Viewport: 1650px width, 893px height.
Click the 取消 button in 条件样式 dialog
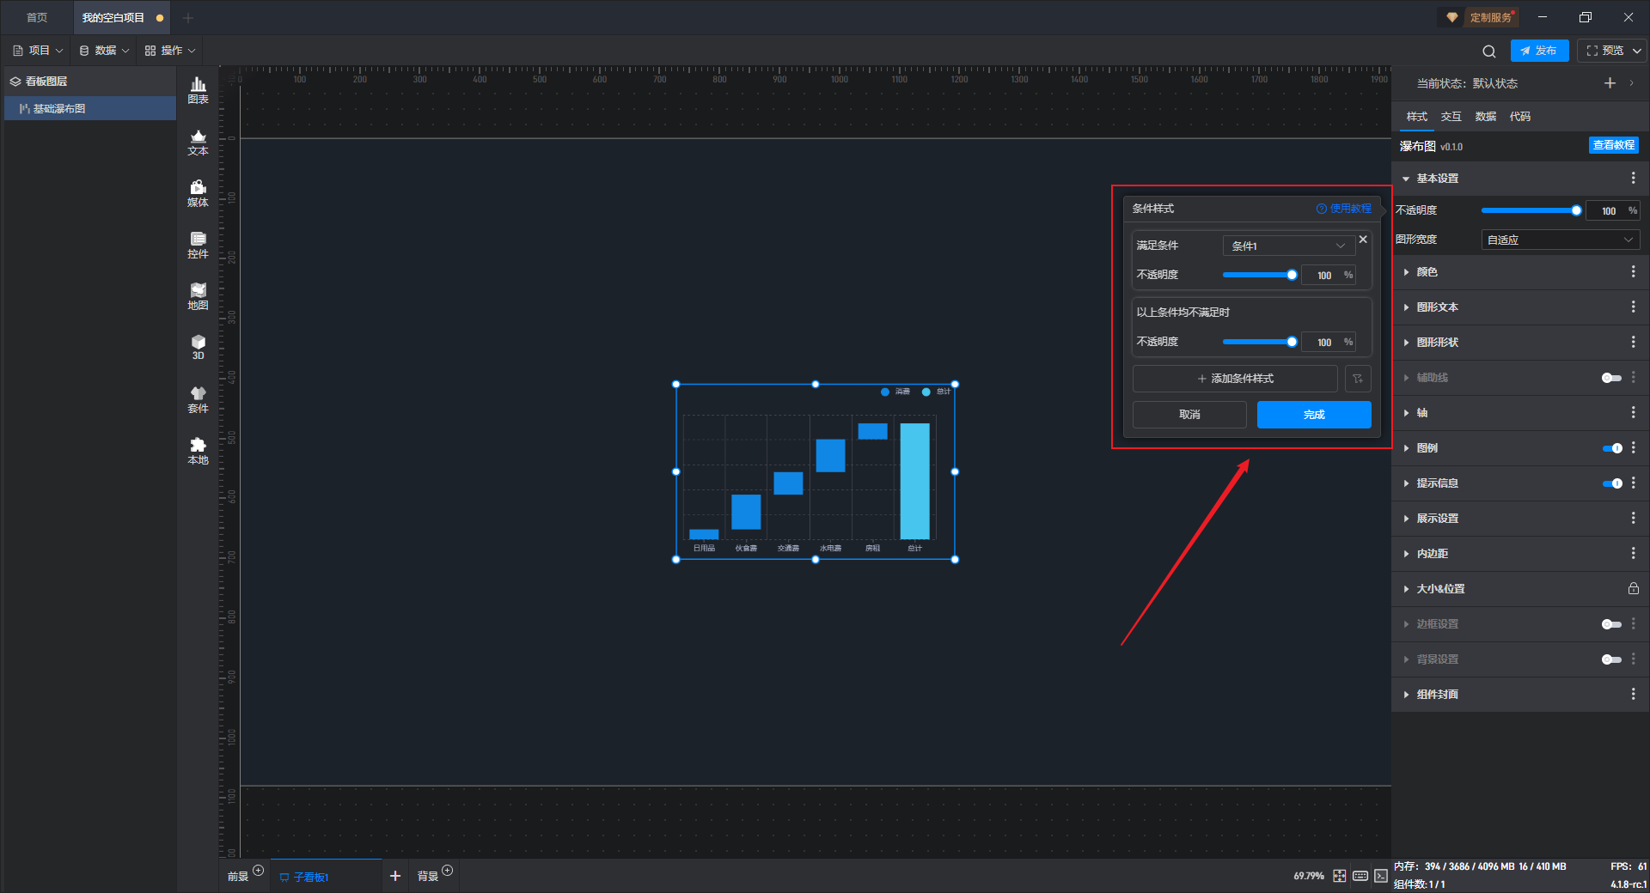point(1189,415)
